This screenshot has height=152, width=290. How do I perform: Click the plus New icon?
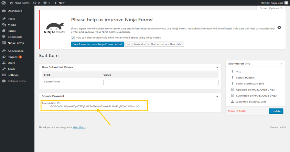tap(55, 3)
